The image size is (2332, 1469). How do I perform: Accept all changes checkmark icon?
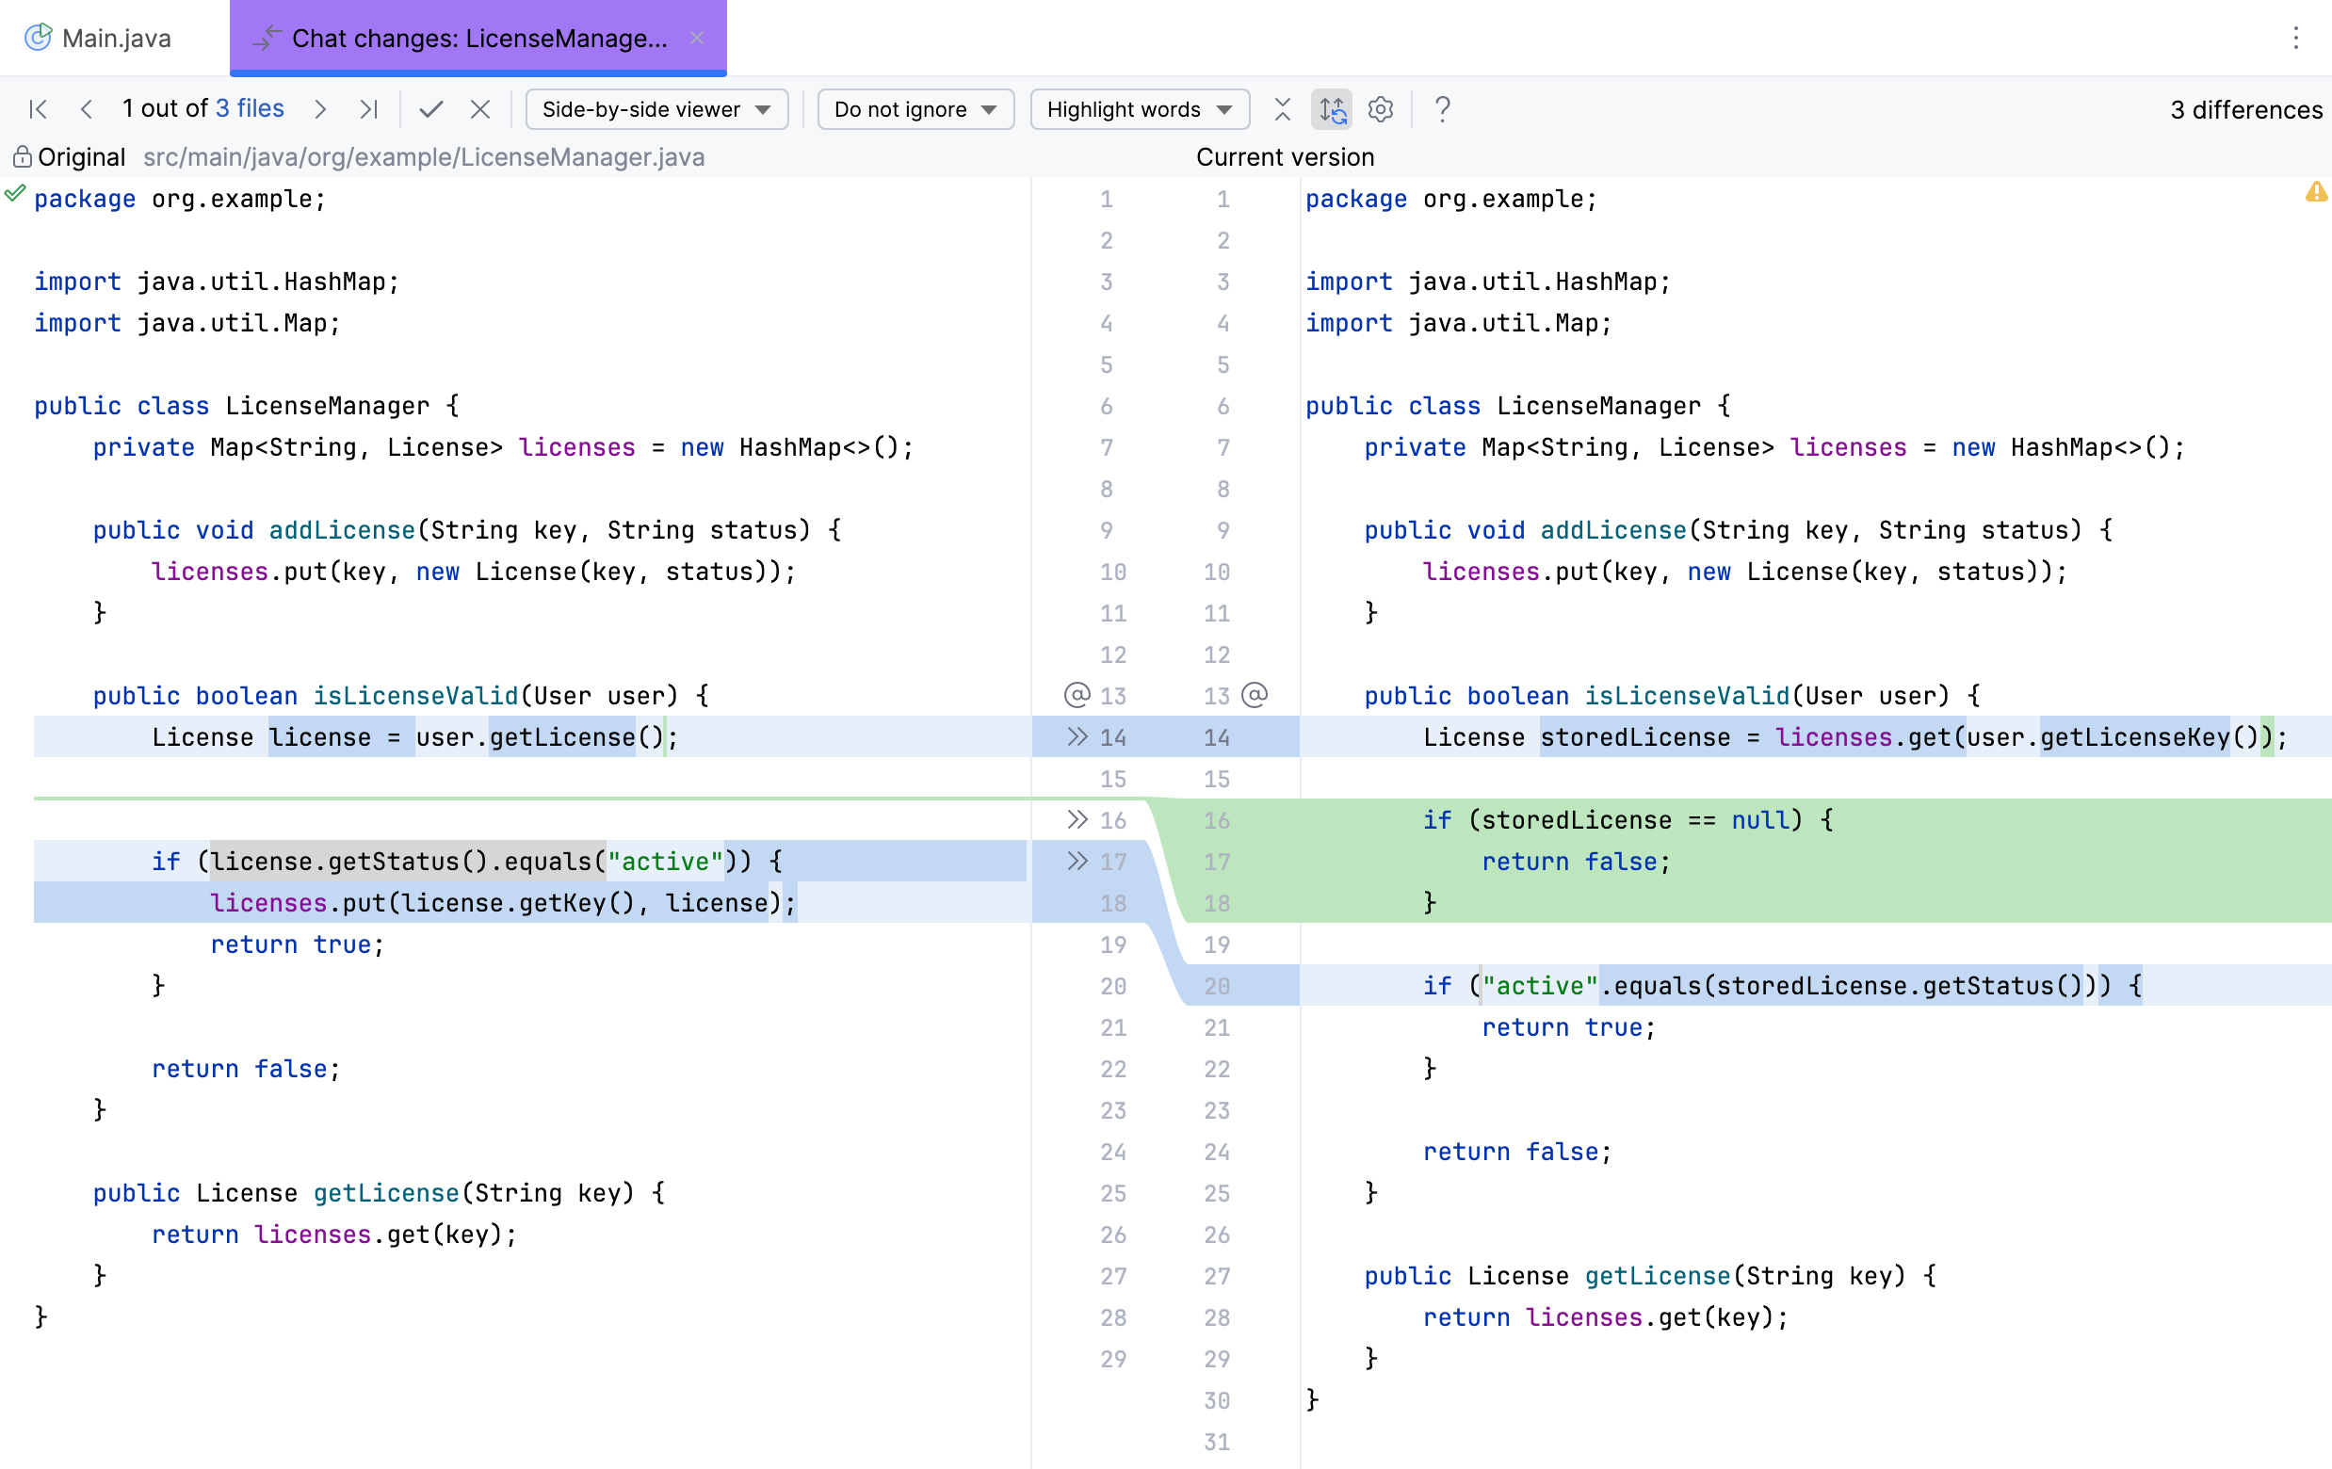coord(431,109)
